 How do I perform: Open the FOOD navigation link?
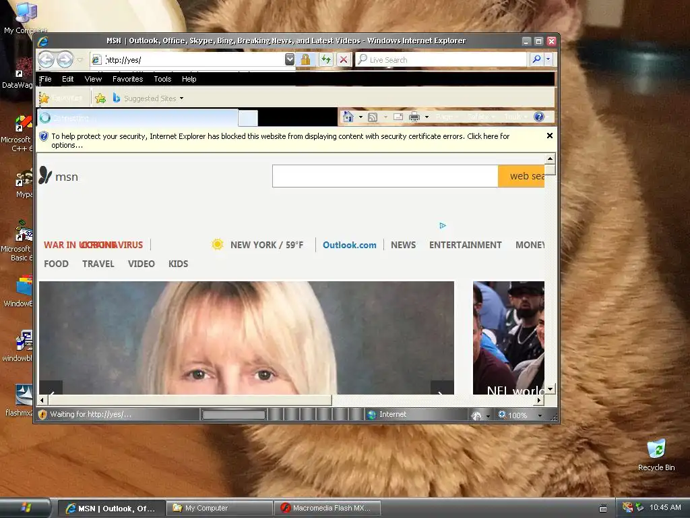pyautogui.click(x=57, y=264)
